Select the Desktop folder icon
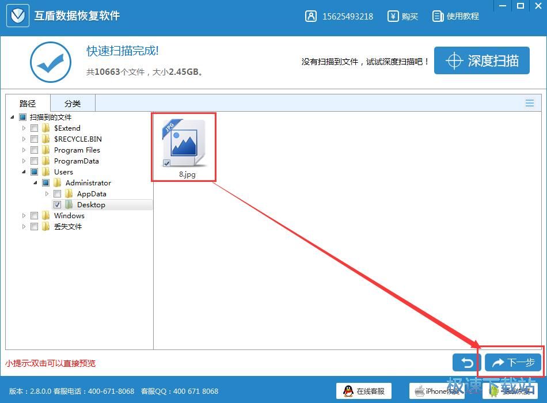The image size is (547, 403). [69, 204]
